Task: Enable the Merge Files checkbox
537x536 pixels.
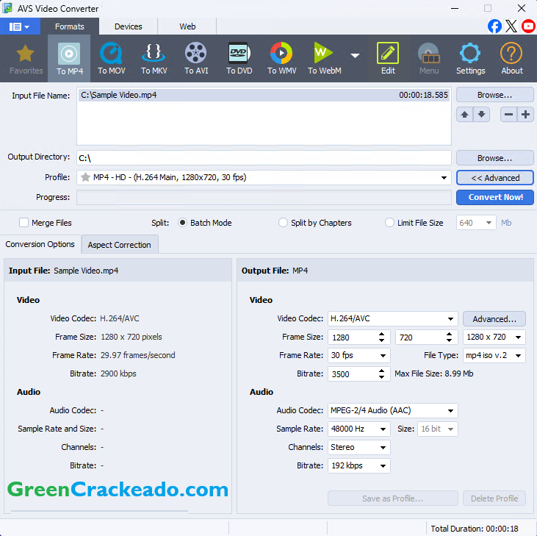Action: click(24, 223)
